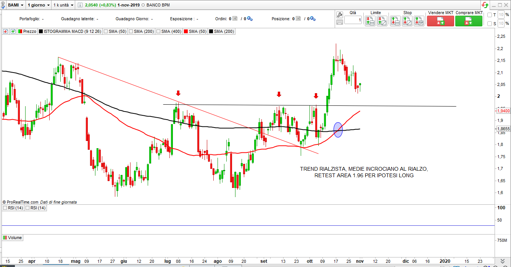
Task: Click the first Limite order icon
Action: [x=370, y=21]
